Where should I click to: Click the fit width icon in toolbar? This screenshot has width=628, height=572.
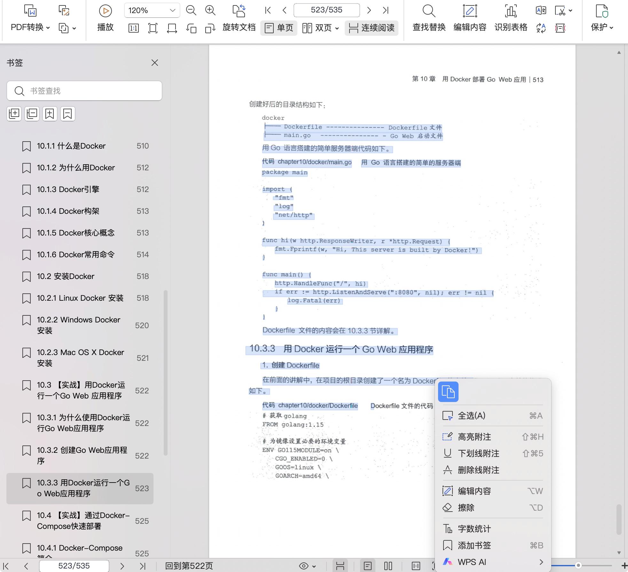(172, 28)
